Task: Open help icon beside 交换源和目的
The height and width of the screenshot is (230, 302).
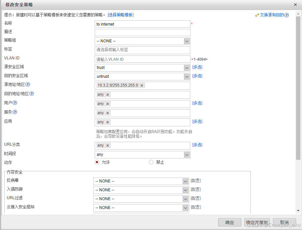Action: [287, 15]
